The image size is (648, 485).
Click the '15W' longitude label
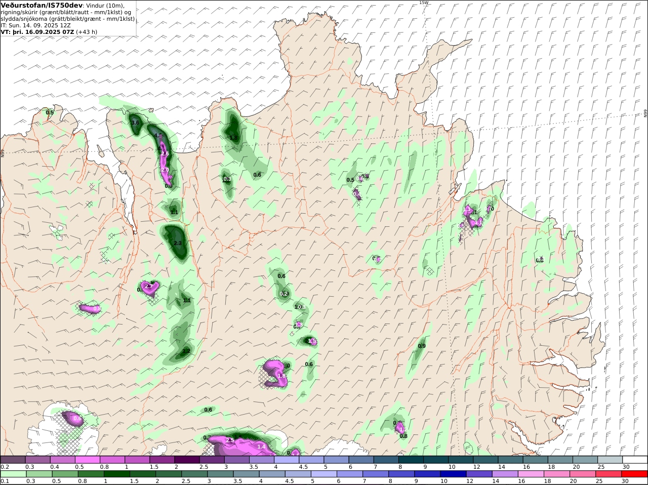click(423, 3)
